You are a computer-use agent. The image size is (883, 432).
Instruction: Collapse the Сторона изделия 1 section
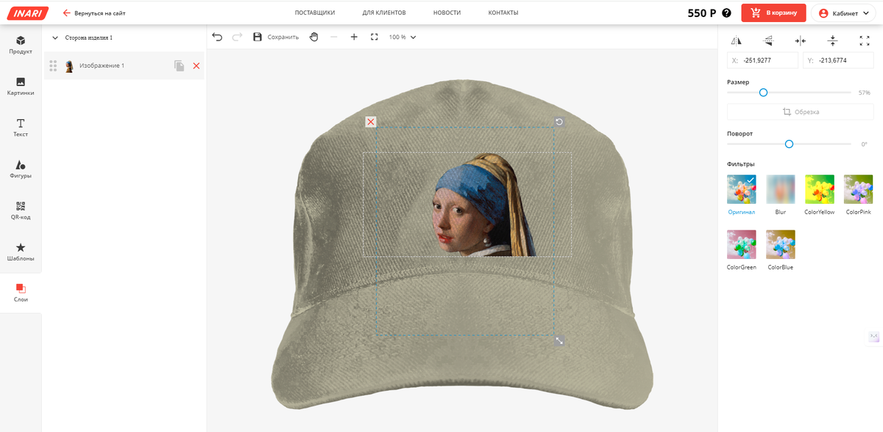click(55, 38)
